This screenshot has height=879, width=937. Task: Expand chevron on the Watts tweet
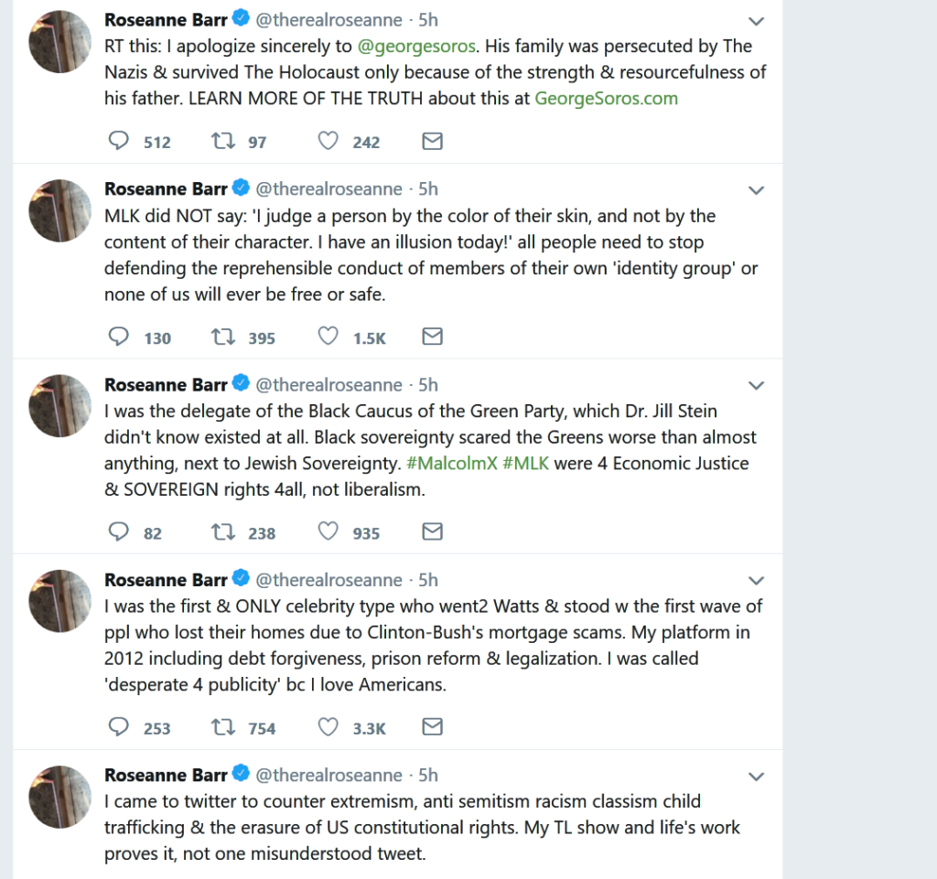pyautogui.click(x=756, y=581)
